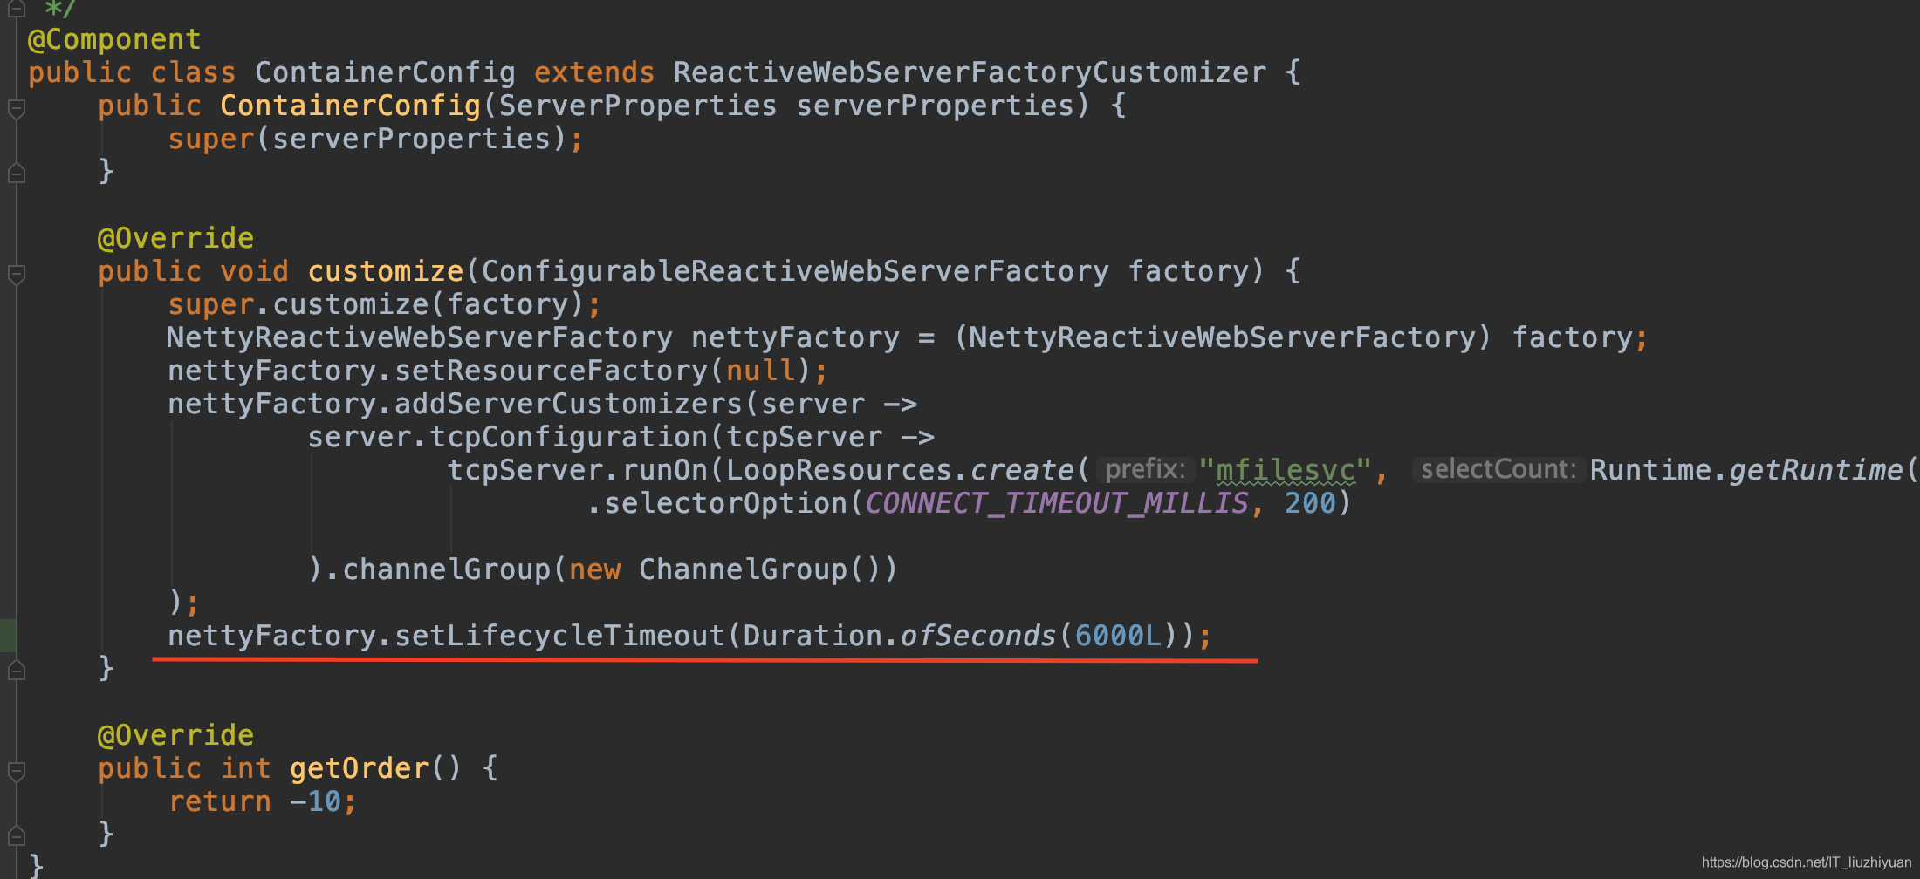Click the comment fold marker at top
The width and height of the screenshot is (1920, 879).
[16, 9]
